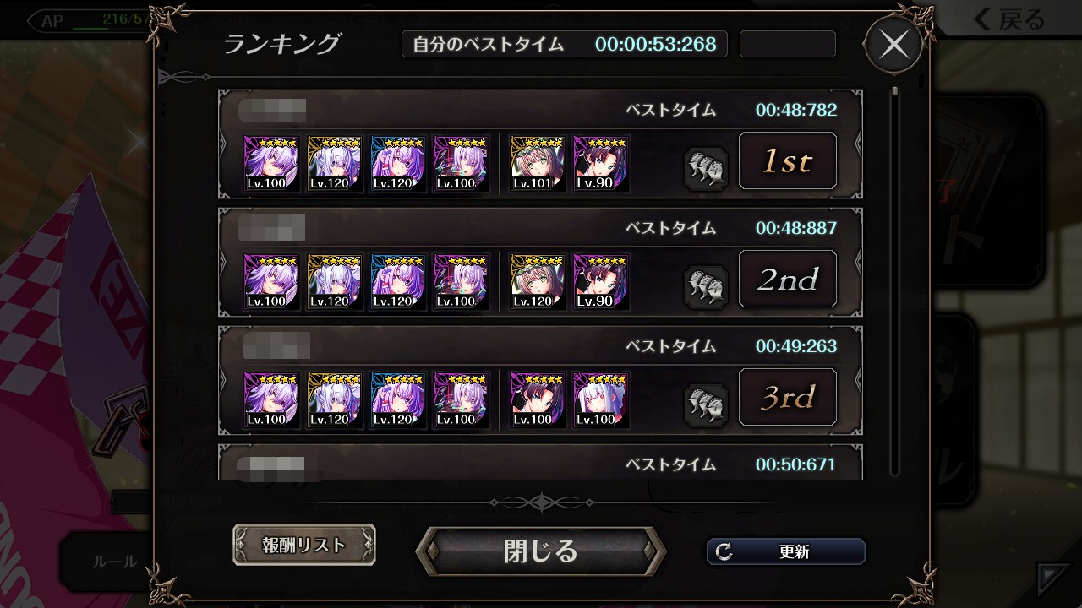1082x608 pixels.
Task: Select the 1st rank Lv.101 support character
Action: [x=538, y=163]
